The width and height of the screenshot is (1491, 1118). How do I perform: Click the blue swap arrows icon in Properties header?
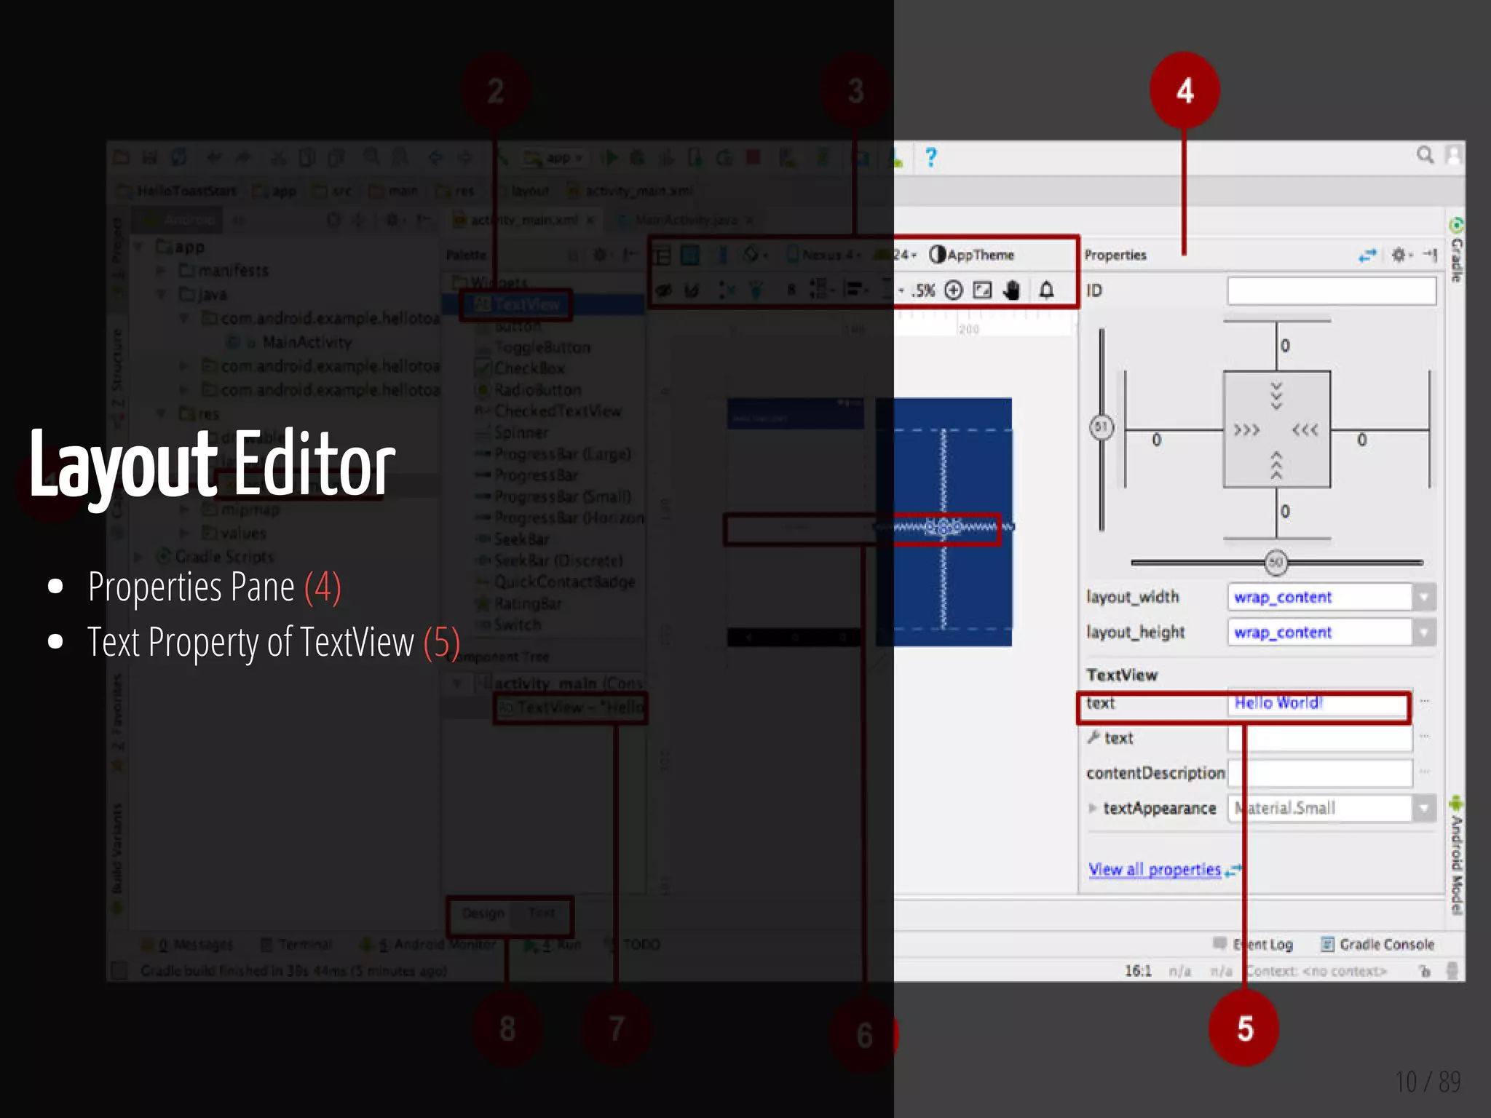1367,255
